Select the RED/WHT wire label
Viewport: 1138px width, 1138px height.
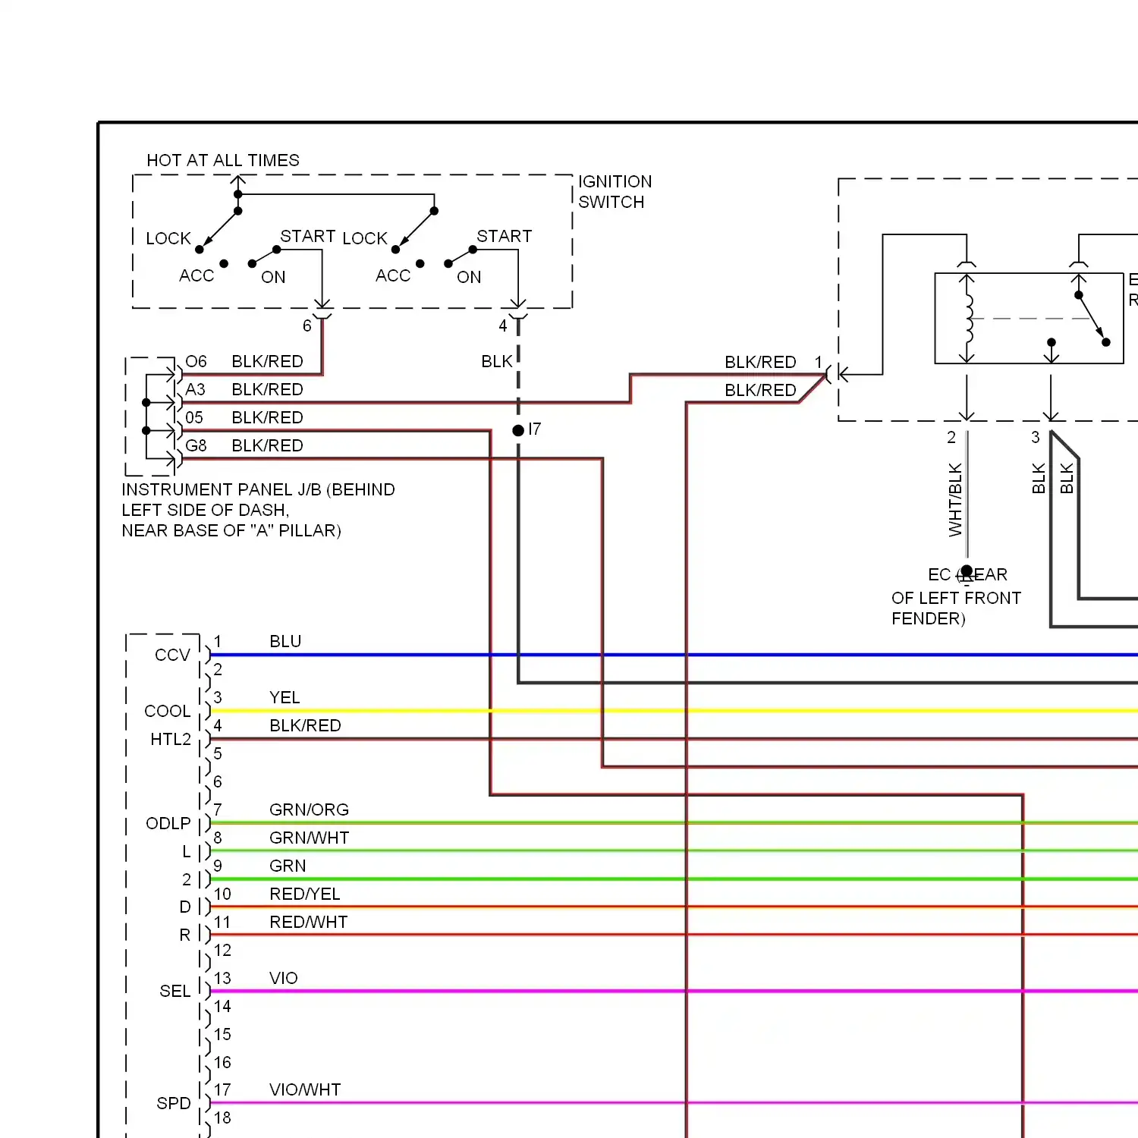(308, 922)
